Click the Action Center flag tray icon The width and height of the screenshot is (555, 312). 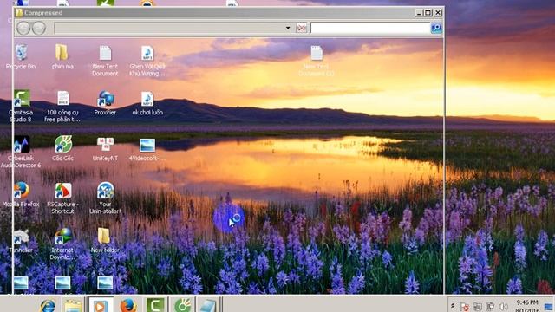[x=465, y=307]
